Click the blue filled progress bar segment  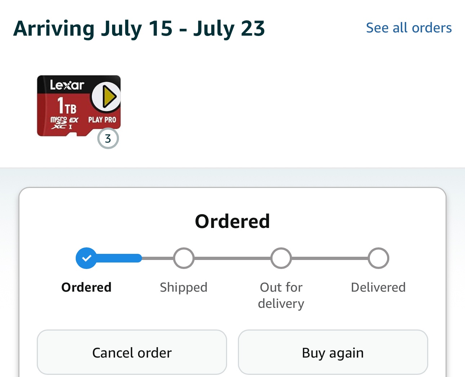click(119, 258)
